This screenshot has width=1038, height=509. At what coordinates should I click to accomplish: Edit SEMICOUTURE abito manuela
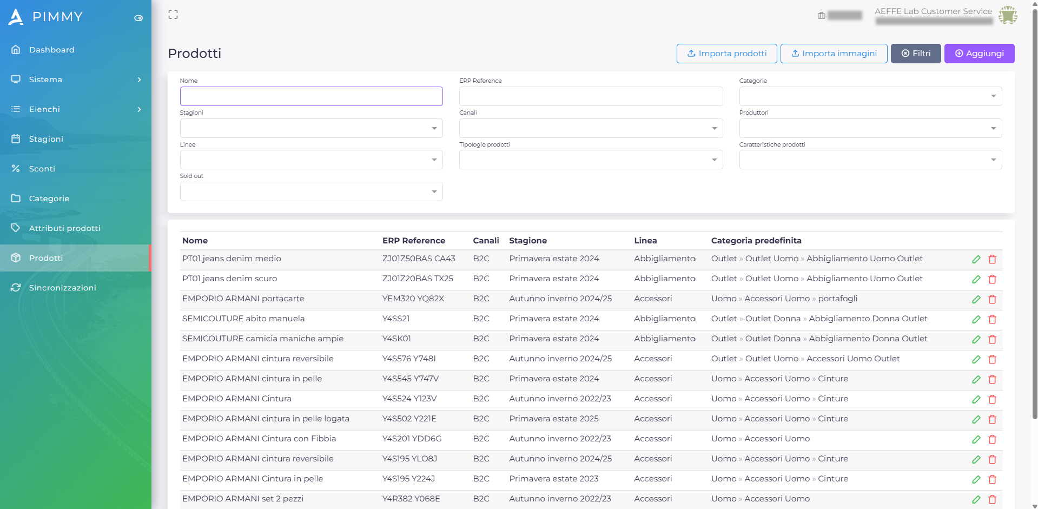[x=976, y=320]
